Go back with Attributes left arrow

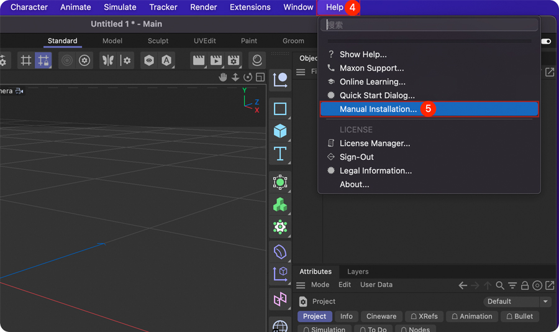pos(463,285)
